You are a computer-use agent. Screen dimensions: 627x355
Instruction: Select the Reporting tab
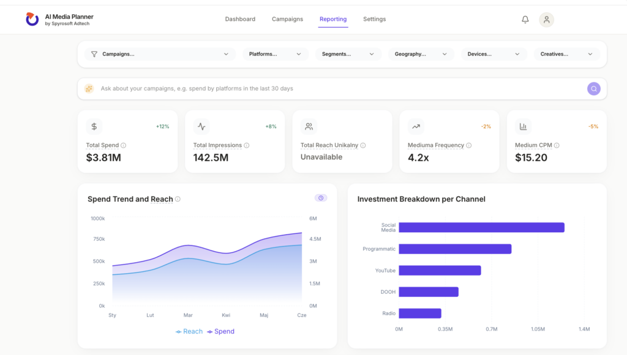pyautogui.click(x=333, y=19)
